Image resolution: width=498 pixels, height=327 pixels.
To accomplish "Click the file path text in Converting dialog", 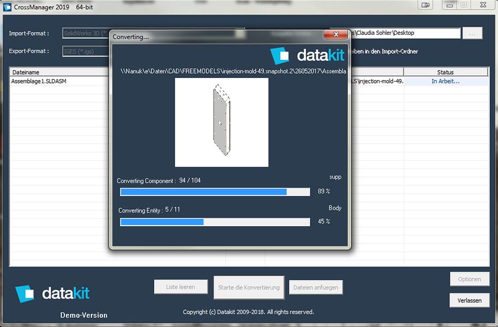I will pyautogui.click(x=233, y=71).
